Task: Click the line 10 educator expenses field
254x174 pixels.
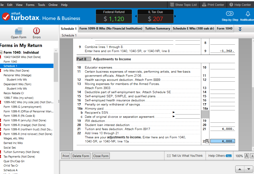Action: 223,67
